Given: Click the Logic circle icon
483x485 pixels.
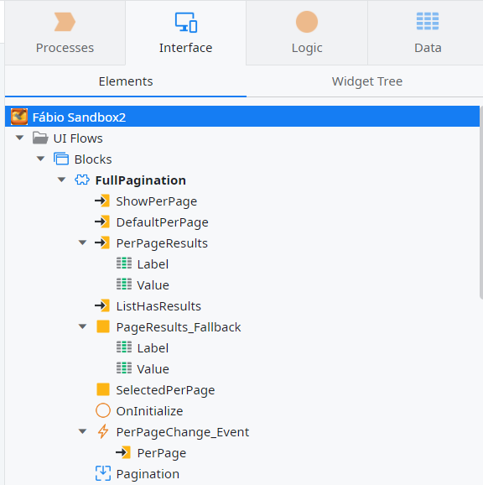Looking at the screenshot, I should coord(307,22).
